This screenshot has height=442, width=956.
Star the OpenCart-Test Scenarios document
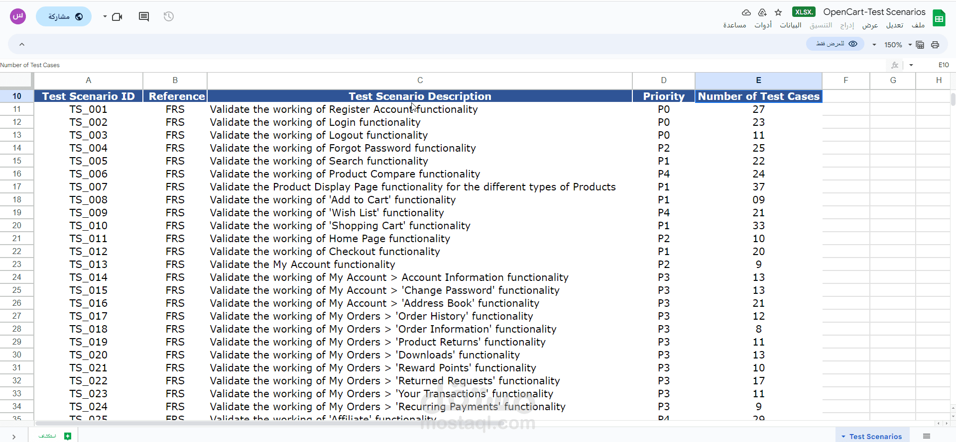pos(779,12)
